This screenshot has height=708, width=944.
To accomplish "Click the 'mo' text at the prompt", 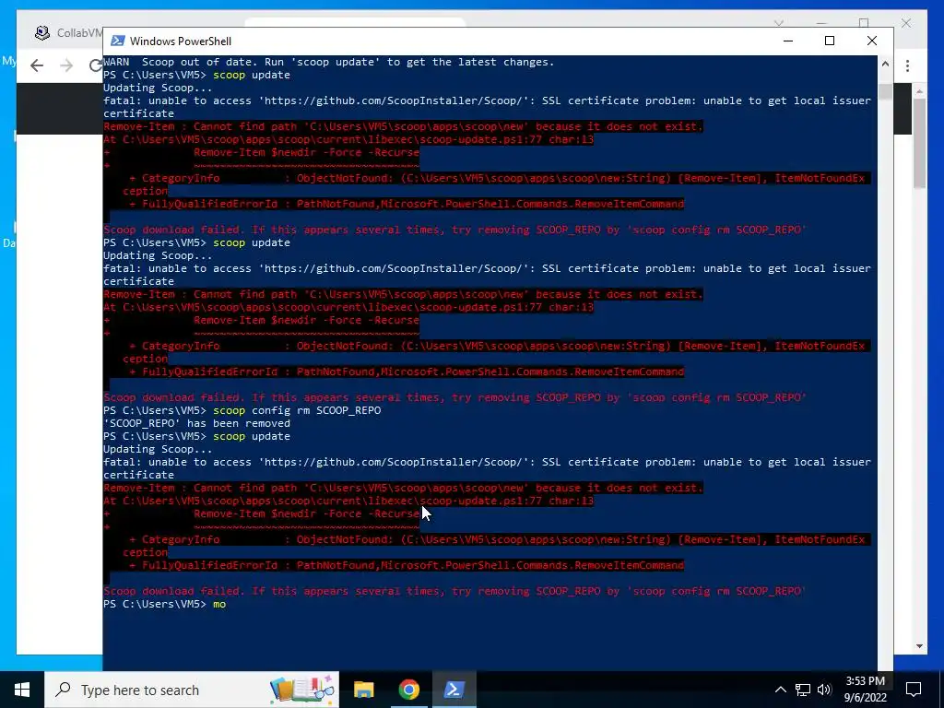I will click(219, 604).
